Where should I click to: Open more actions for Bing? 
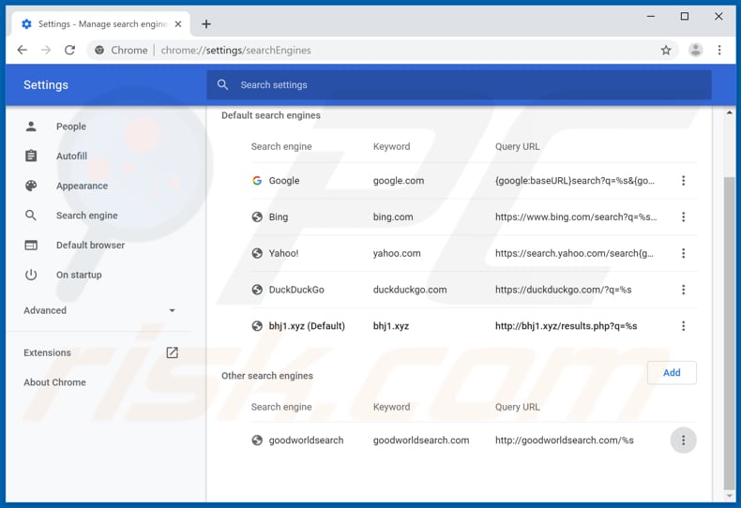pos(683,217)
